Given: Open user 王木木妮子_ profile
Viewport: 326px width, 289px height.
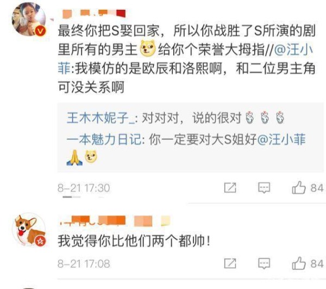Looking at the screenshot, I should point(101,118).
